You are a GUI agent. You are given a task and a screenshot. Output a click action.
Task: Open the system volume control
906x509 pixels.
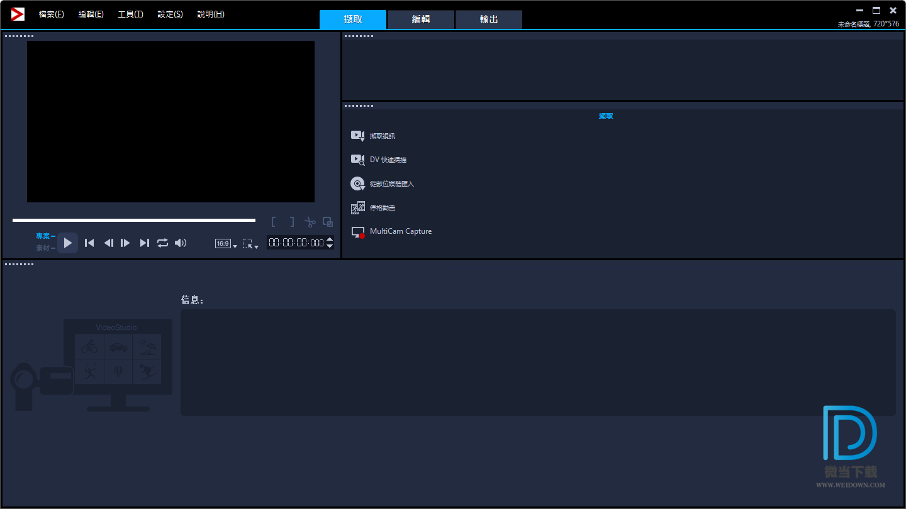181,243
